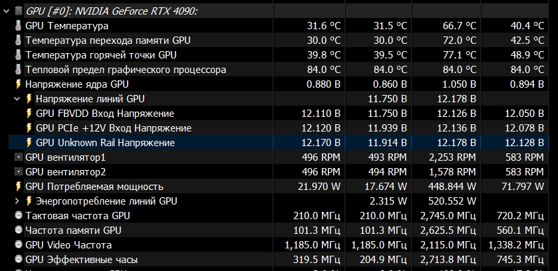
Task: Click the lightning icon beside Напряжение ядра GPU
Action: coord(18,84)
